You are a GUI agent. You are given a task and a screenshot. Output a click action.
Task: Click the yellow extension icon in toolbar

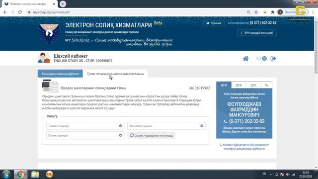pyautogui.click(x=265, y=12)
